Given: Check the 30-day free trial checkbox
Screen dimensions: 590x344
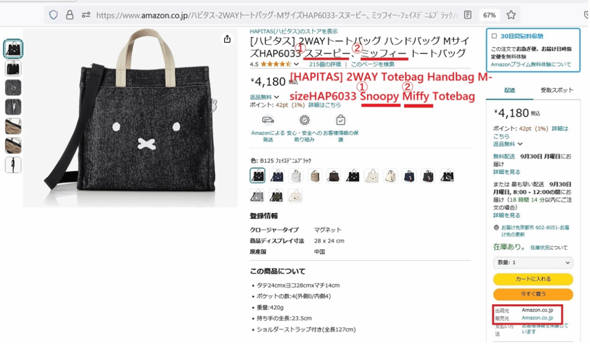Looking at the screenshot, I should pos(494,36).
